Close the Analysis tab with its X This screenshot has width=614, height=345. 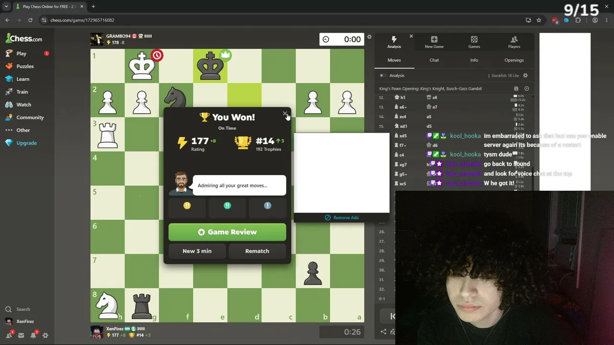[x=411, y=36]
